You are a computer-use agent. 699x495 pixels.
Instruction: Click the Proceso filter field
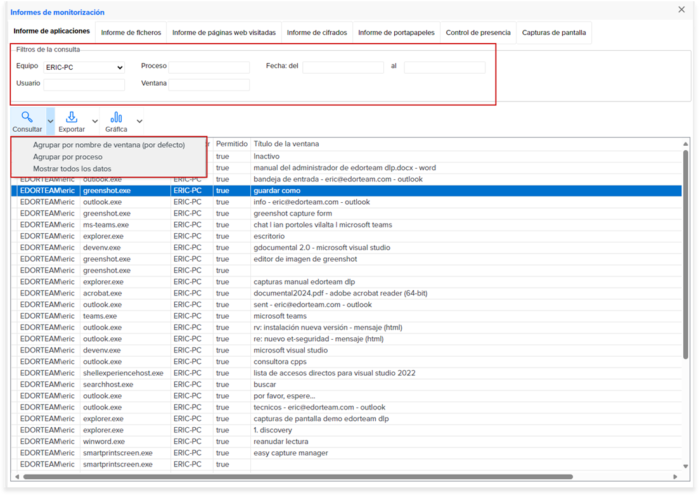tap(209, 67)
